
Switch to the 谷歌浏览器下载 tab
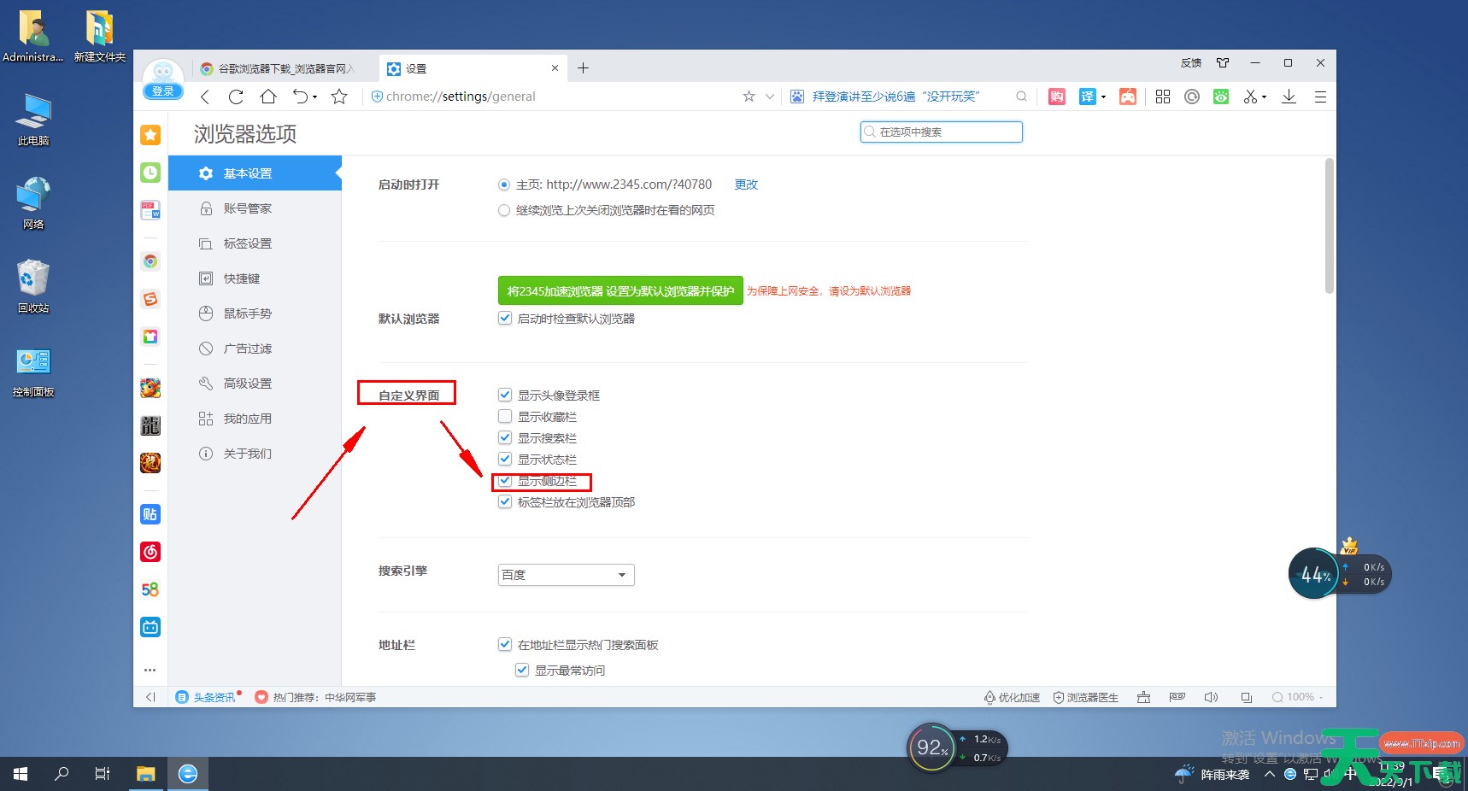click(x=285, y=68)
